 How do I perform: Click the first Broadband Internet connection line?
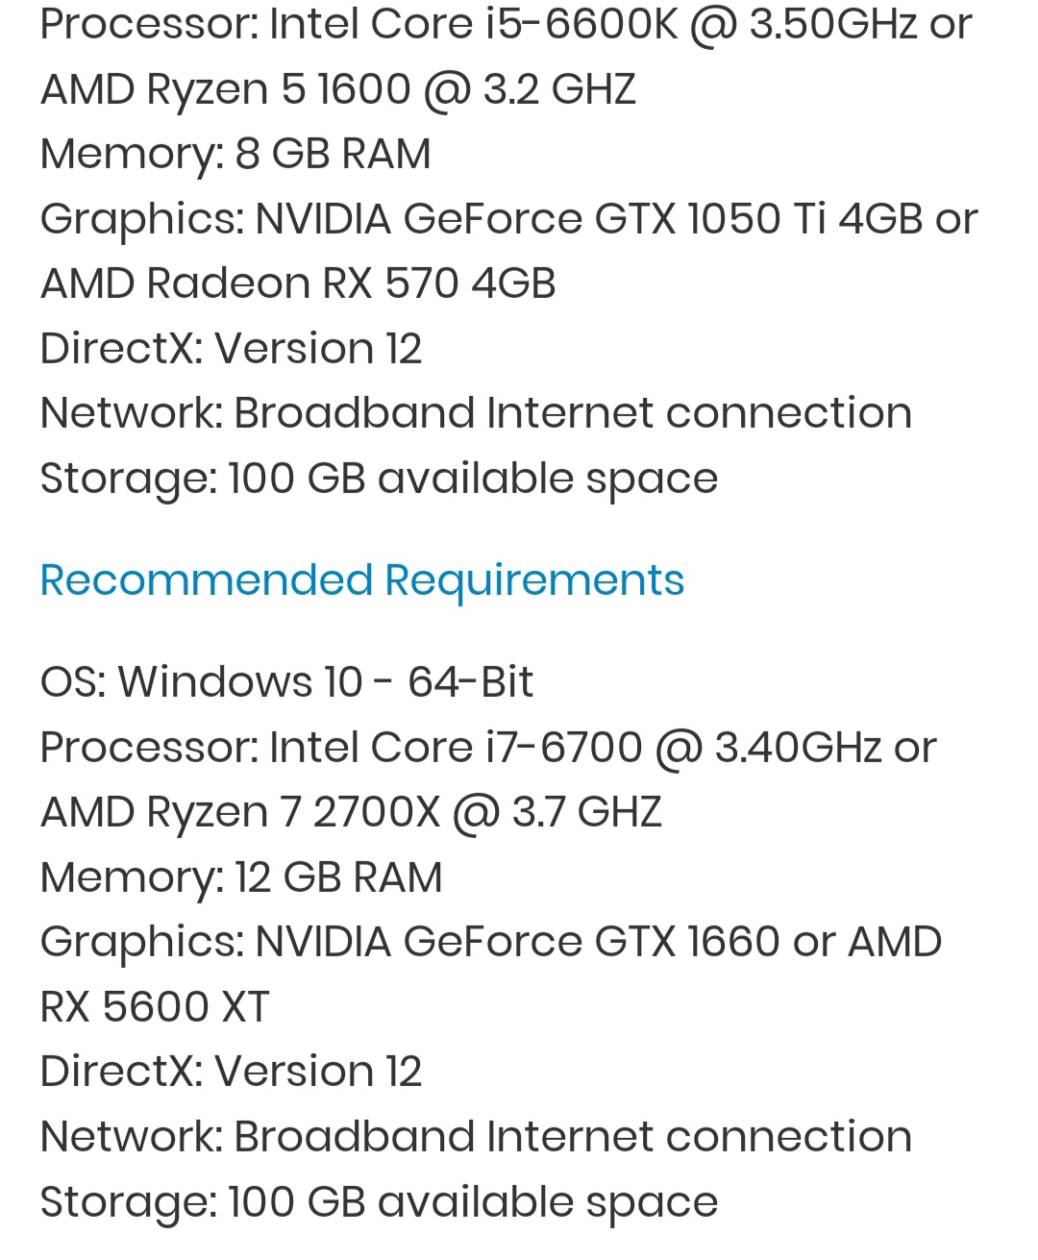[476, 413]
